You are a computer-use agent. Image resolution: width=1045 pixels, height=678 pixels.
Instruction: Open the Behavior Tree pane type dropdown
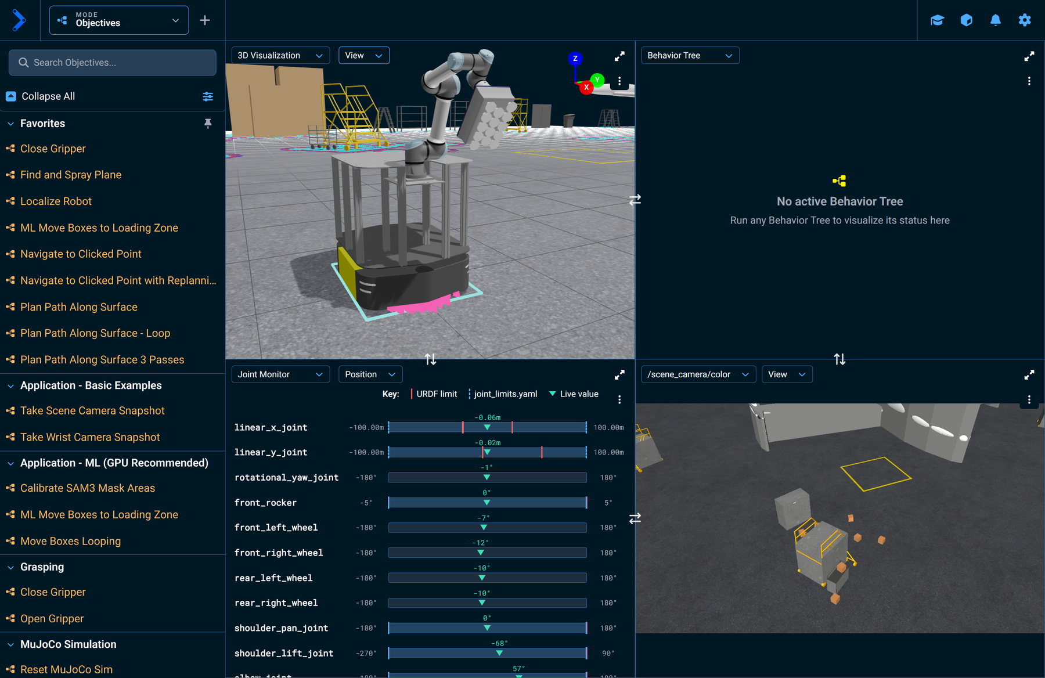click(690, 55)
